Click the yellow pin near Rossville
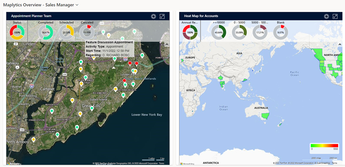 click(x=72, y=101)
